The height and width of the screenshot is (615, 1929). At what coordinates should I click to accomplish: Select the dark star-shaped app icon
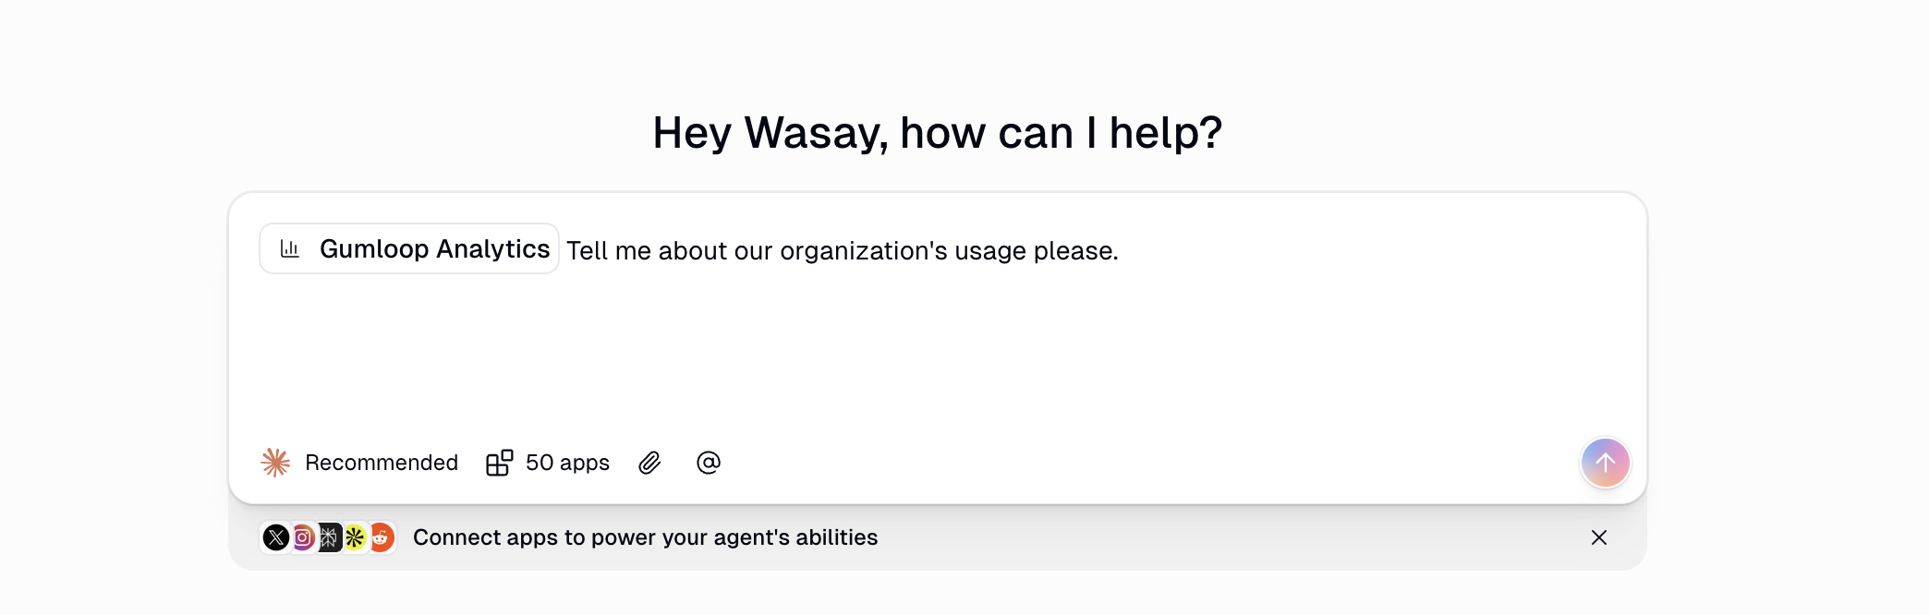329,537
